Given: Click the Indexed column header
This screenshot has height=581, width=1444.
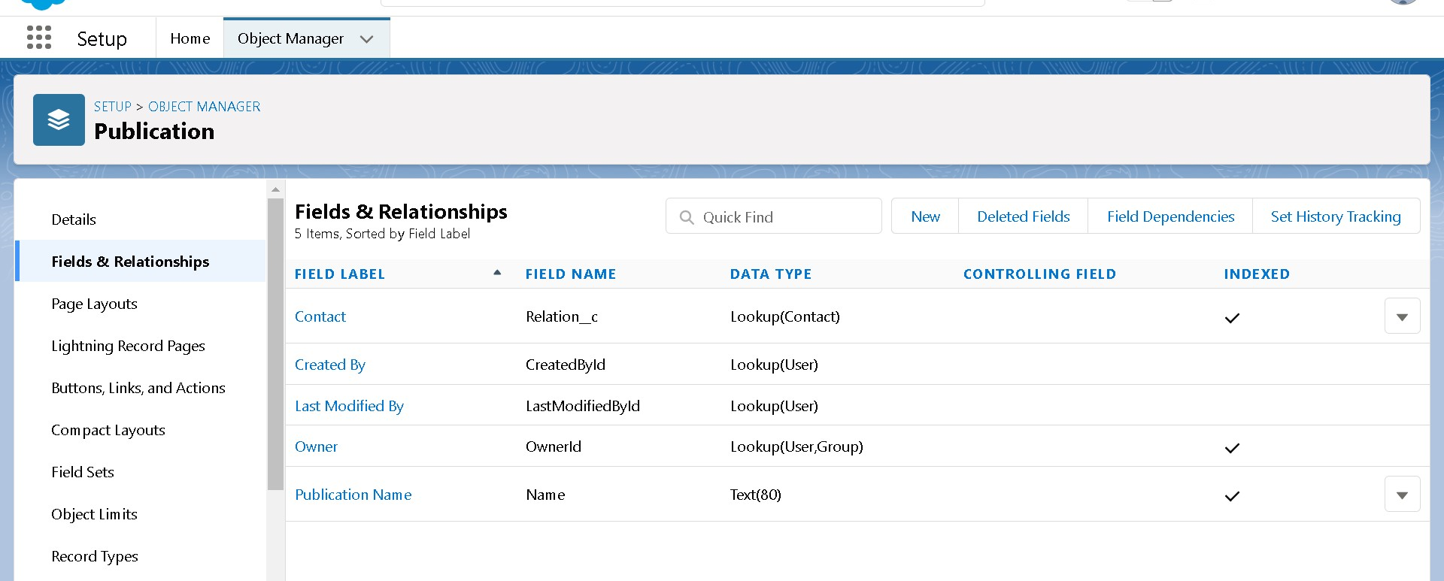Looking at the screenshot, I should tap(1257, 274).
